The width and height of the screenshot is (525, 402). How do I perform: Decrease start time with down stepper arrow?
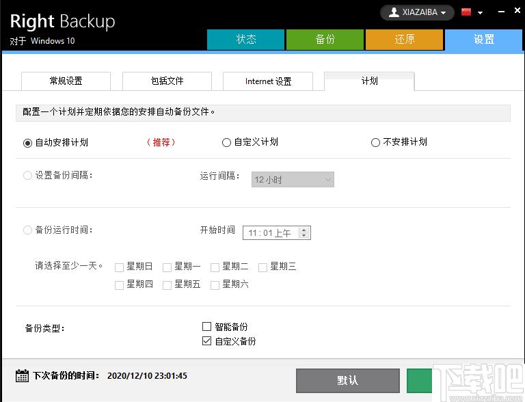click(304, 235)
